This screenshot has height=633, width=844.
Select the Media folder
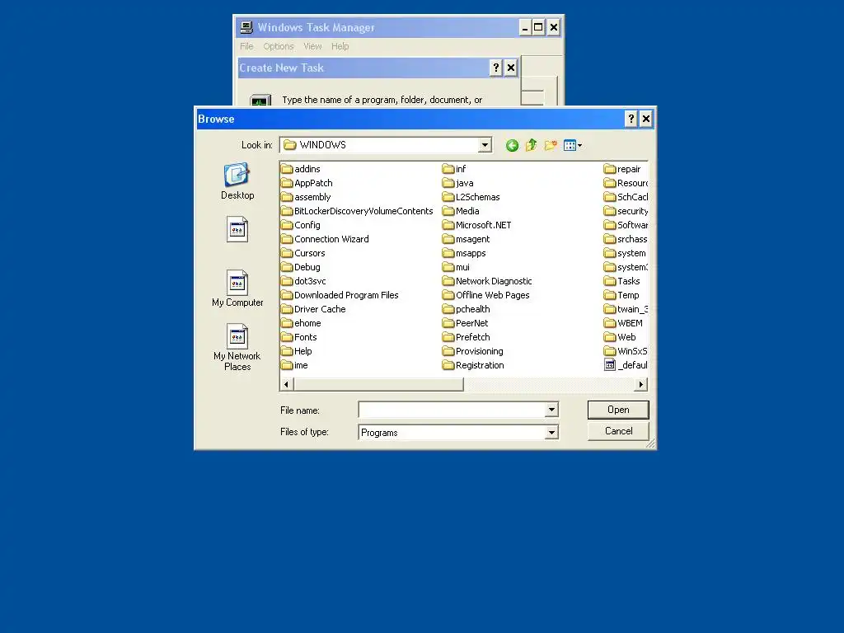461,211
